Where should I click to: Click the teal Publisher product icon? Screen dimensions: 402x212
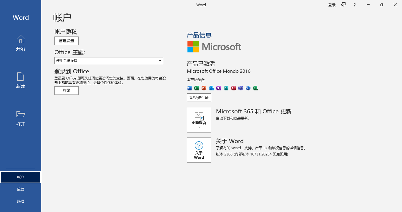point(226,88)
